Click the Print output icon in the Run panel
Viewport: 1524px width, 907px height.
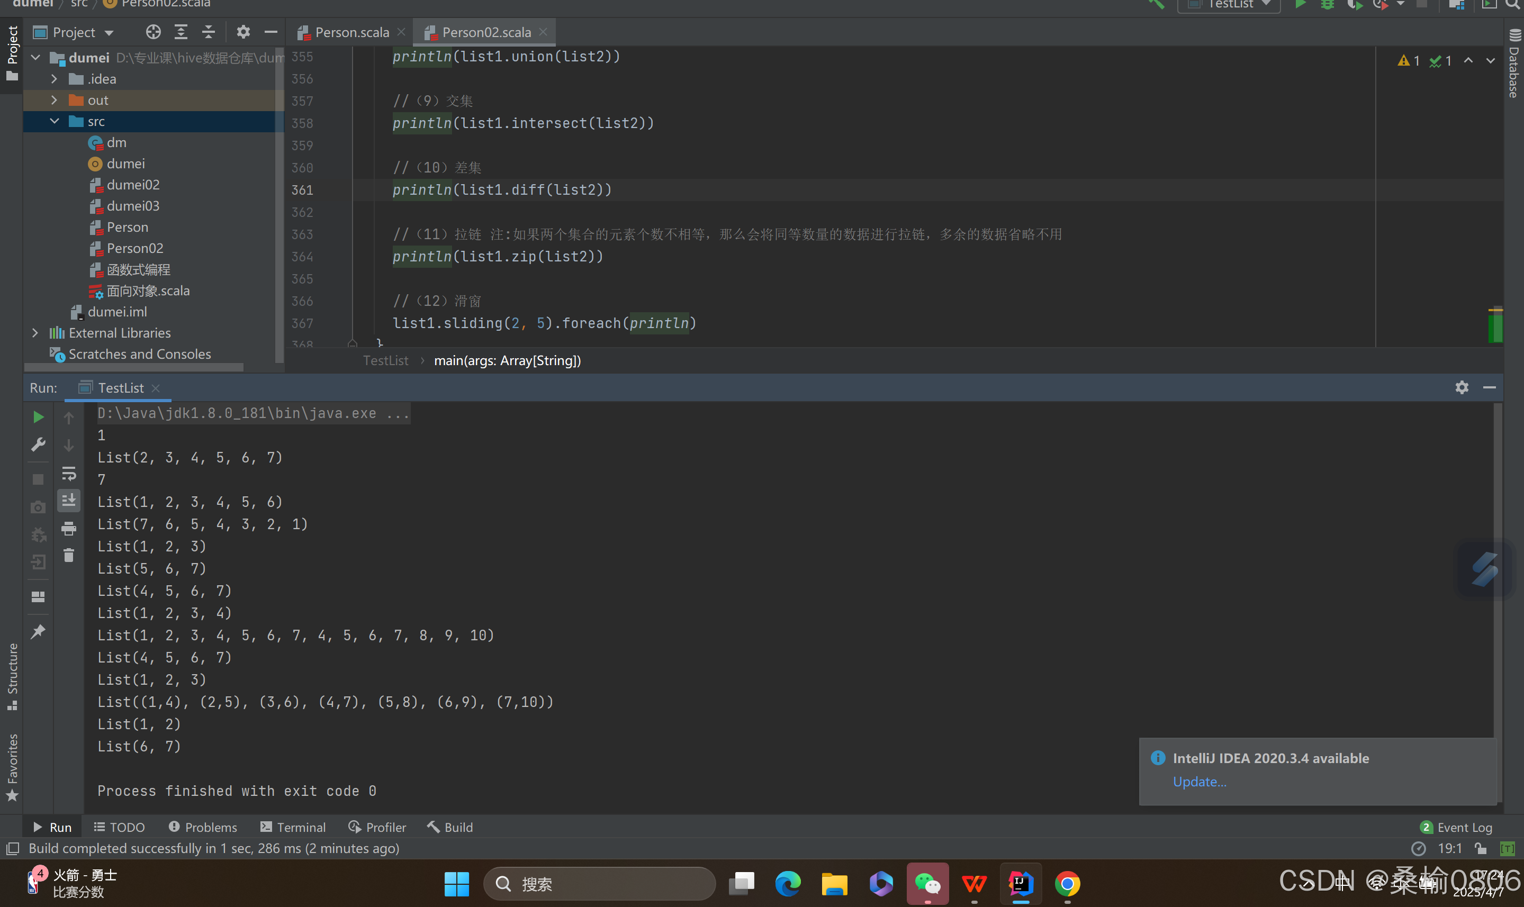click(68, 528)
